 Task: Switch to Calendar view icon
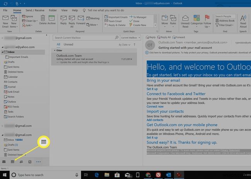click(12, 162)
